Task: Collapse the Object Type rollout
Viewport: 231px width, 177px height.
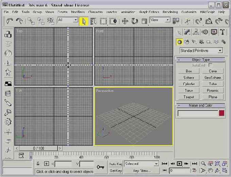Action: 200,60
